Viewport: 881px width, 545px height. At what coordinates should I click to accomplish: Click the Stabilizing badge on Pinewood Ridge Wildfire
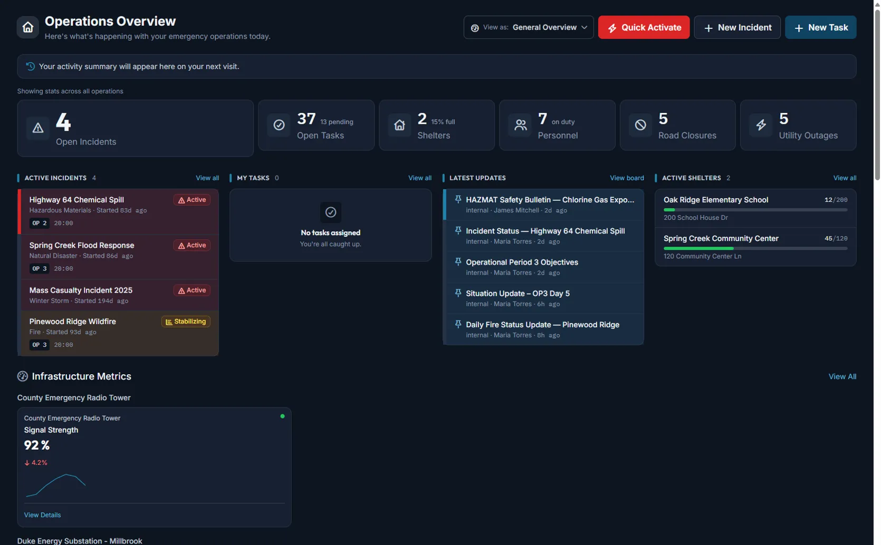coord(186,322)
